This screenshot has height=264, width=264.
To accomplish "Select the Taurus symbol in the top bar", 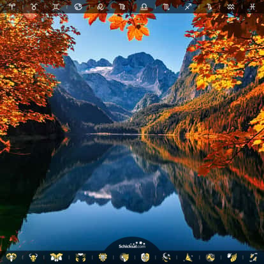I will pyautogui.click(x=34, y=6).
